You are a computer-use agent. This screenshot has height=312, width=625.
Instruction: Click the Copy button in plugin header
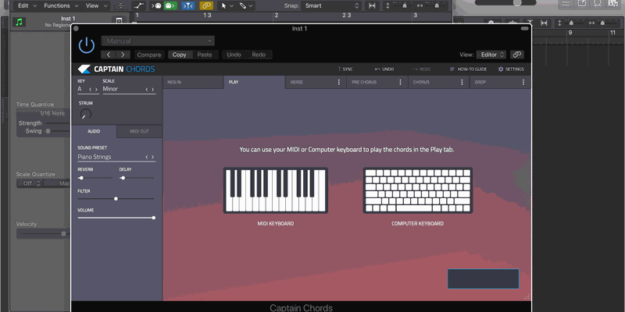click(180, 55)
